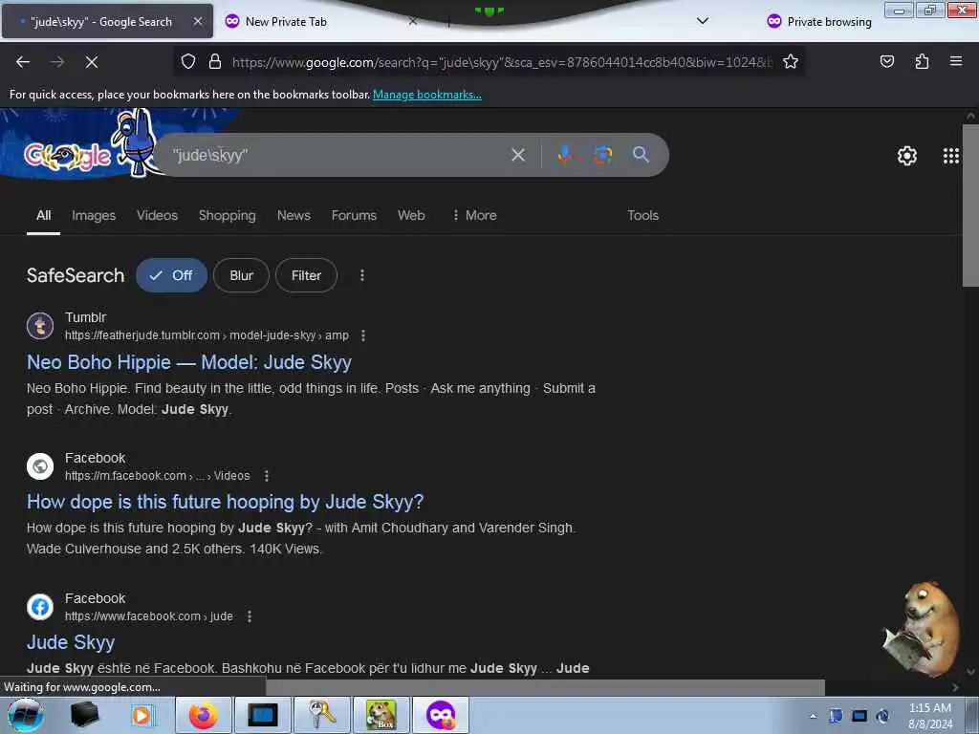Open the keys application in taskbar
The height and width of the screenshot is (734, 979).
(x=321, y=715)
